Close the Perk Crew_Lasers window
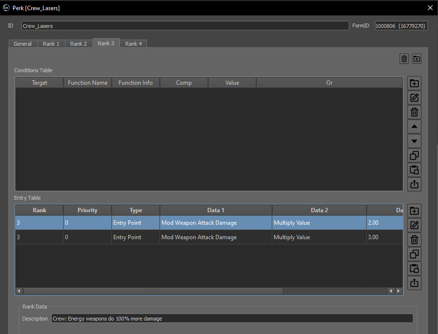438x334 pixels. 430,8
